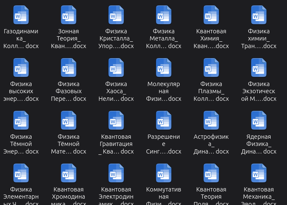Select the Физика Фазовых Пере file icon
The height and width of the screenshot is (205, 287).
[69, 67]
